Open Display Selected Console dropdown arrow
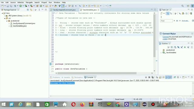194x109 pixels. [181, 77]
